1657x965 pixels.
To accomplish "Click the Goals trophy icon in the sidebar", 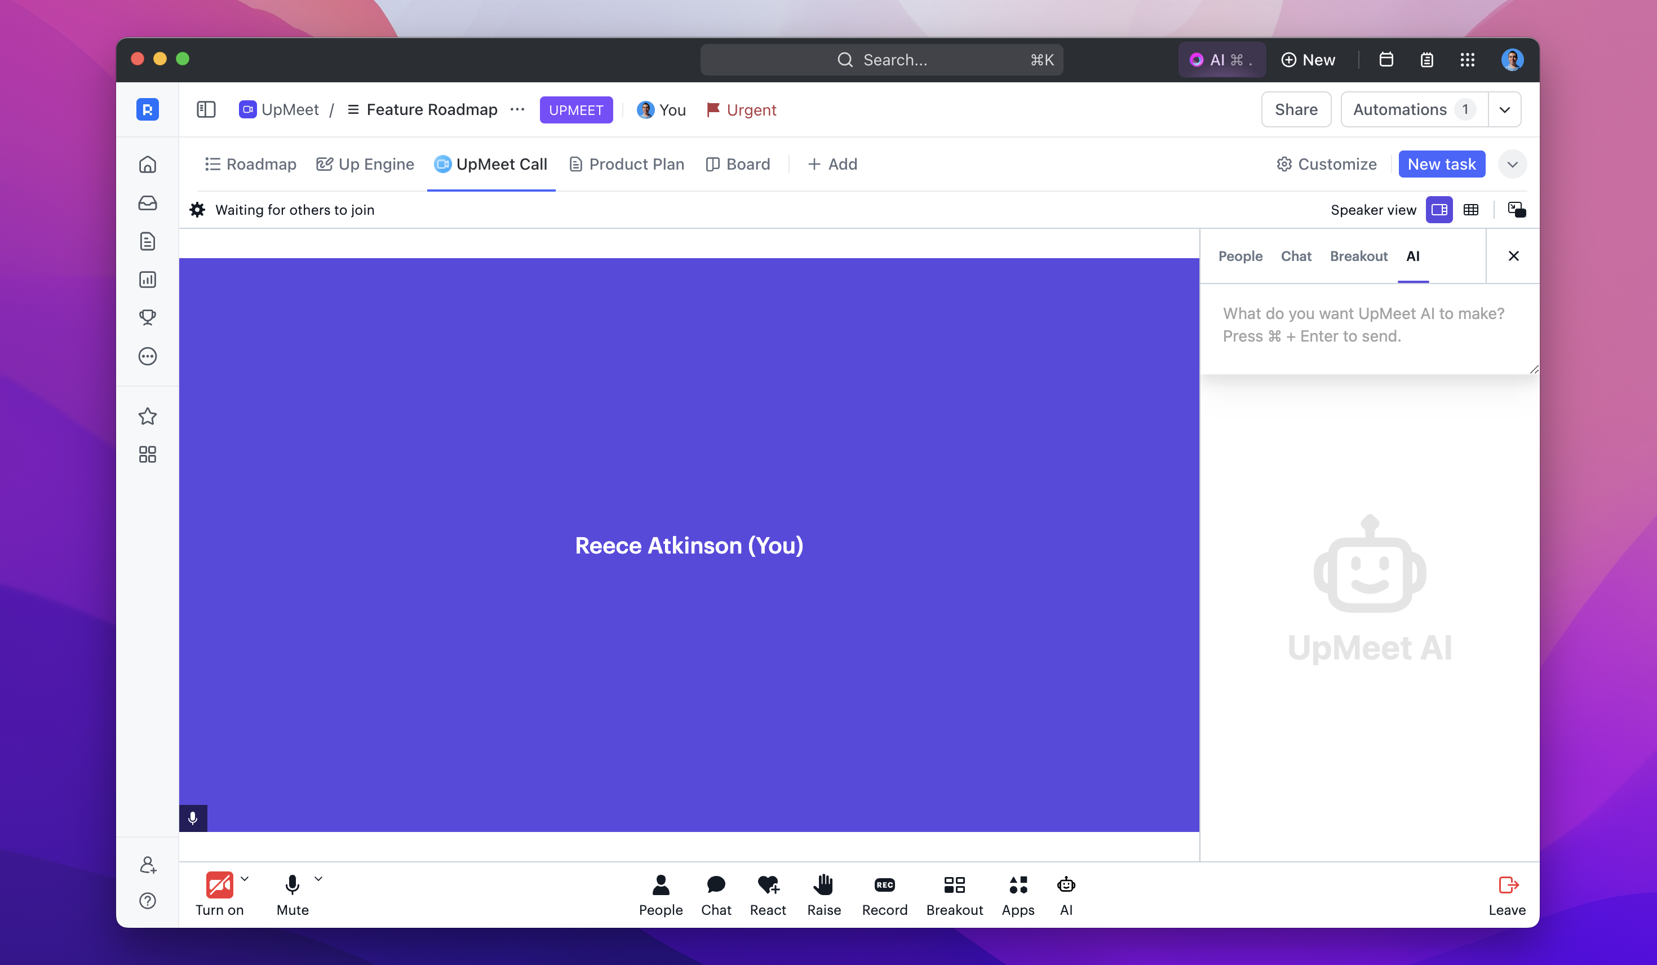I will coord(147,318).
